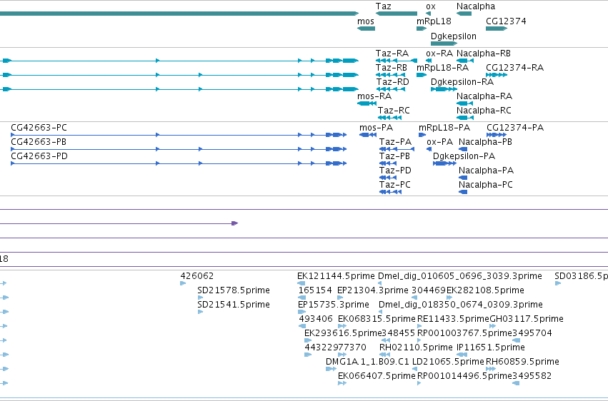Image resolution: width=608 pixels, height=401 pixels.
Task: Select DMG1A.1_1.B09.C1 feature label
Action: point(367,362)
